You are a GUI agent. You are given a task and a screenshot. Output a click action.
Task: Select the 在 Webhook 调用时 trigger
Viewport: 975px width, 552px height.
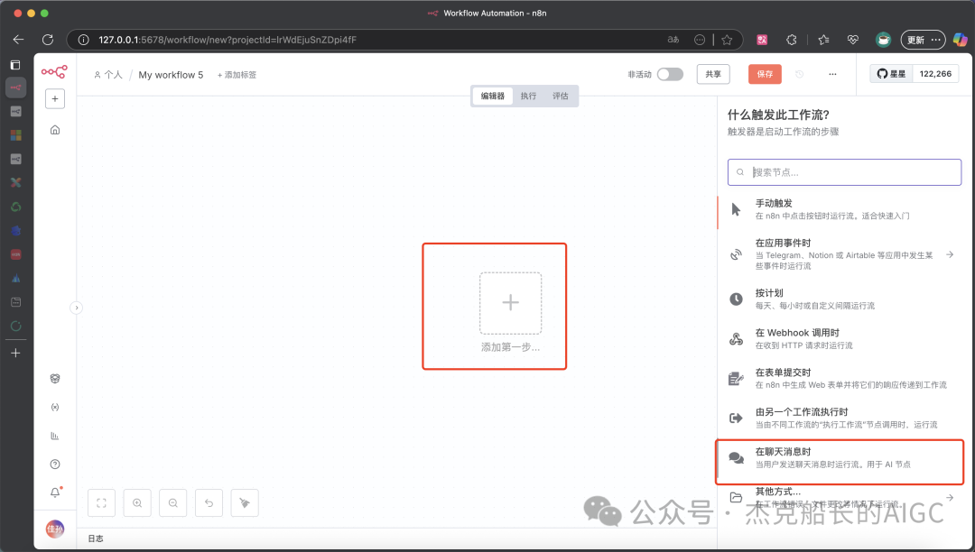pyautogui.click(x=844, y=338)
